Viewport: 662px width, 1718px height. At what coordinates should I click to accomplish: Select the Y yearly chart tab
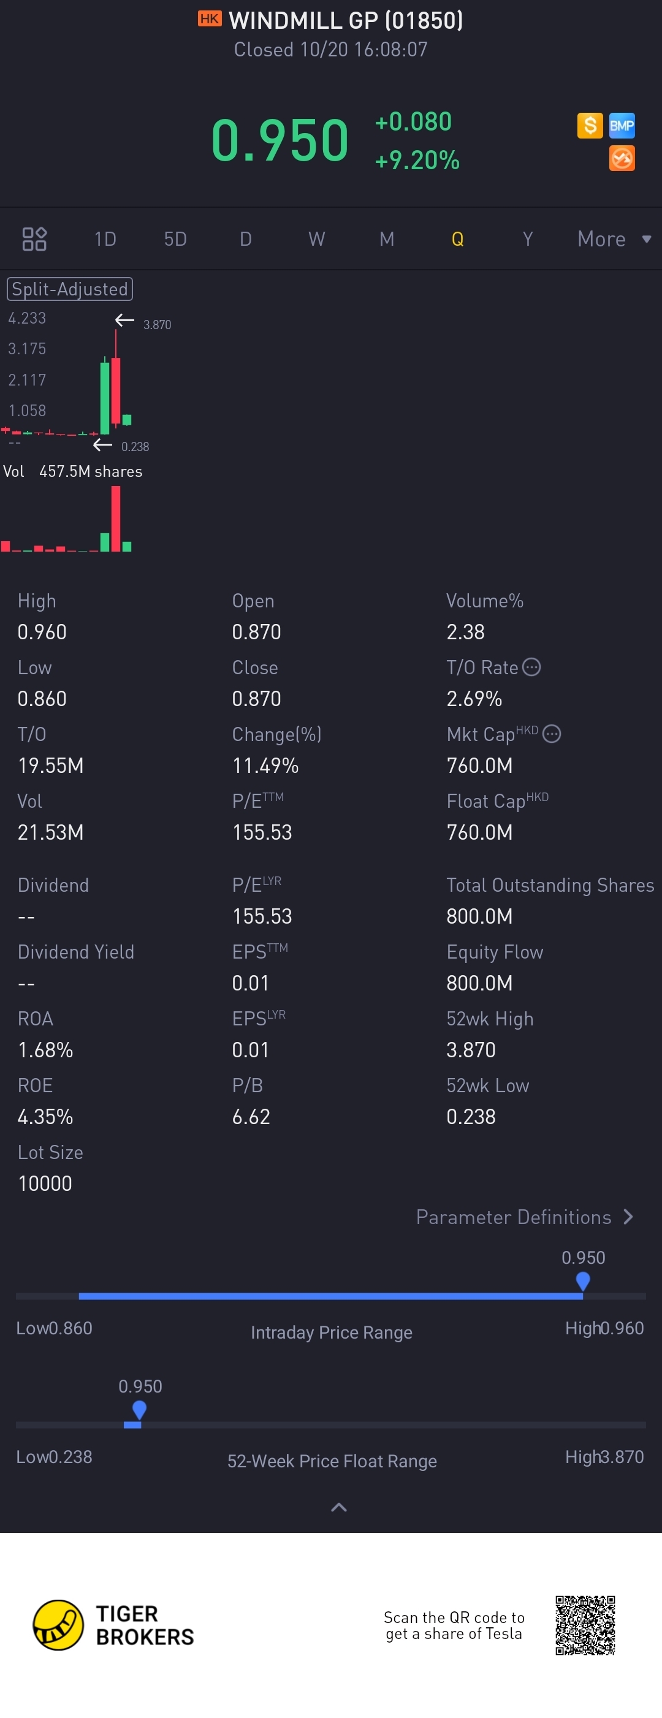click(x=527, y=239)
